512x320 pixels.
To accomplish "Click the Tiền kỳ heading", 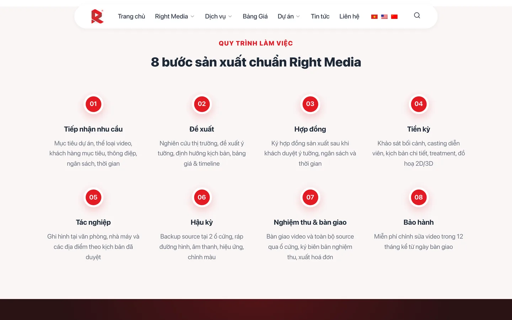I will pos(418,129).
